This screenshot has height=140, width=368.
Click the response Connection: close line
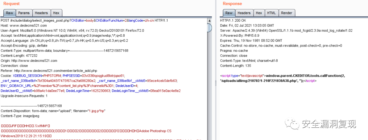[234, 55]
